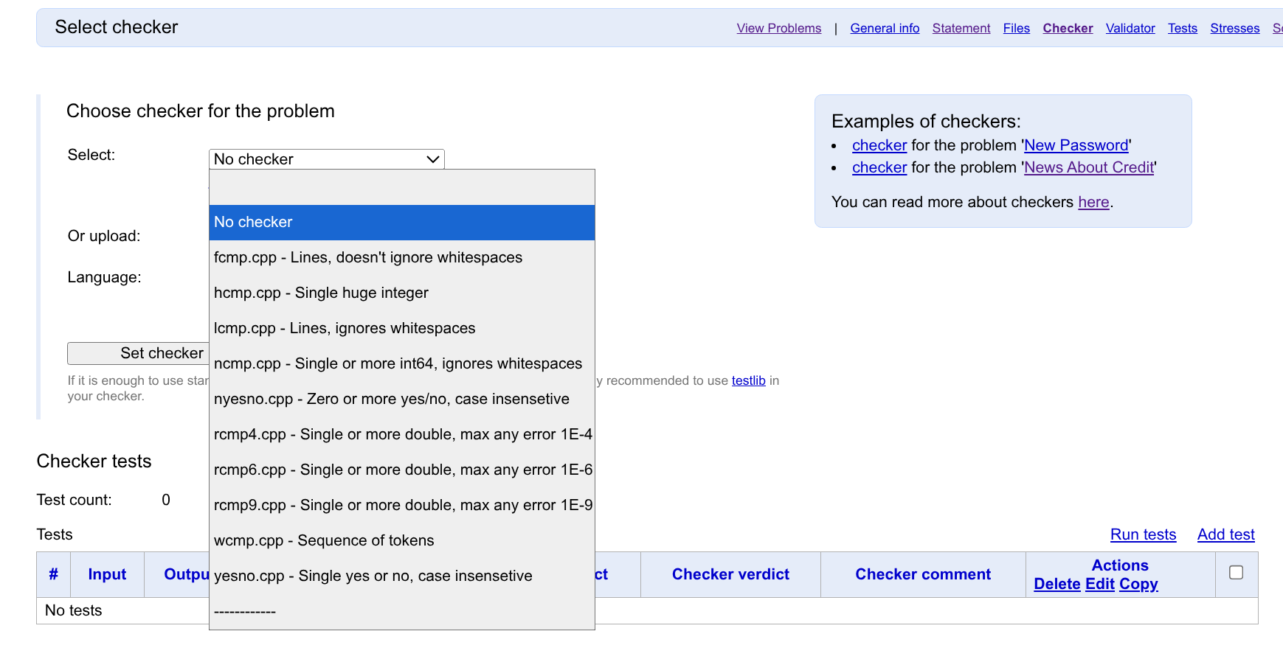This screenshot has height=662, width=1283.
Task: Click the Add test link
Action: pos(1225,534)
